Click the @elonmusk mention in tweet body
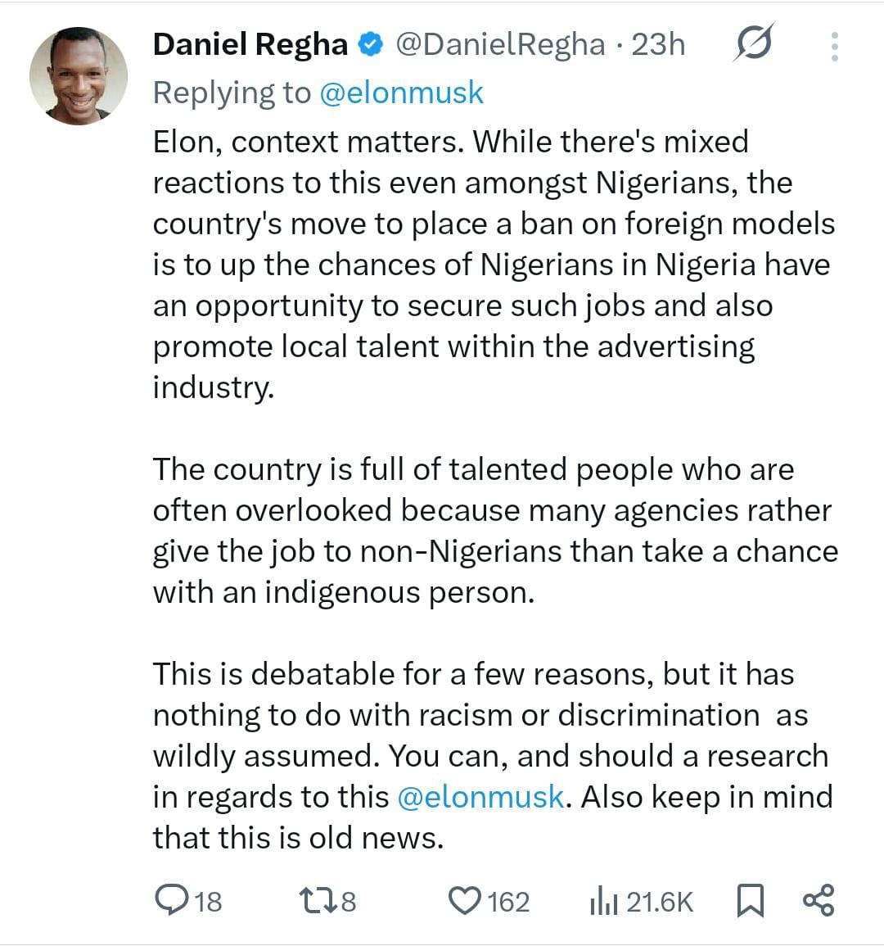The height and width of the screenshot is (946, 884). point(480,797)
